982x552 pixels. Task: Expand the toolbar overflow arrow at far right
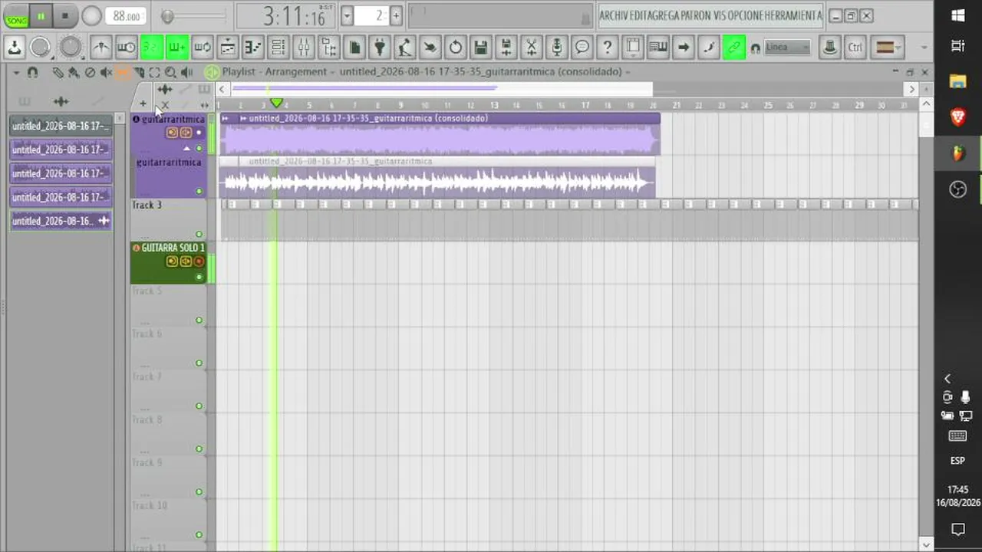(924, 48)
